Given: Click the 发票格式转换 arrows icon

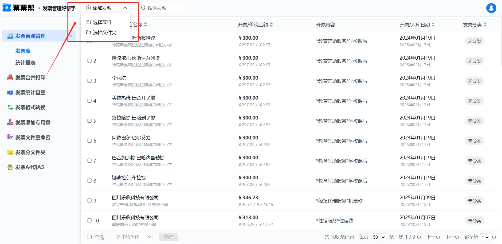Looking at the screenshot, I should click(10, 107).
